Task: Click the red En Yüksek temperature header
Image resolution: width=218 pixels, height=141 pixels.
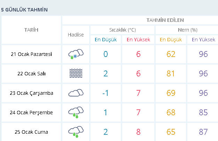Action: point(138,40)
